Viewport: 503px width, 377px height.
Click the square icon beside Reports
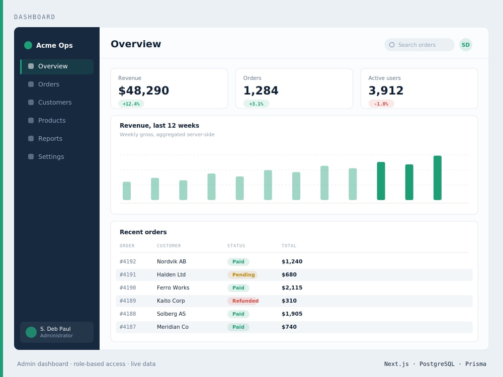coord(31,139)
